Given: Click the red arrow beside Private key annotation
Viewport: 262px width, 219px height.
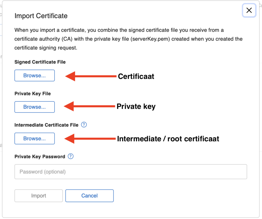Looking at the screenshot, I should coord(89,107).
